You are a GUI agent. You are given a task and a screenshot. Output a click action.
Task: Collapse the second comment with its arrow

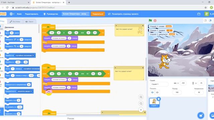point(115,68)
